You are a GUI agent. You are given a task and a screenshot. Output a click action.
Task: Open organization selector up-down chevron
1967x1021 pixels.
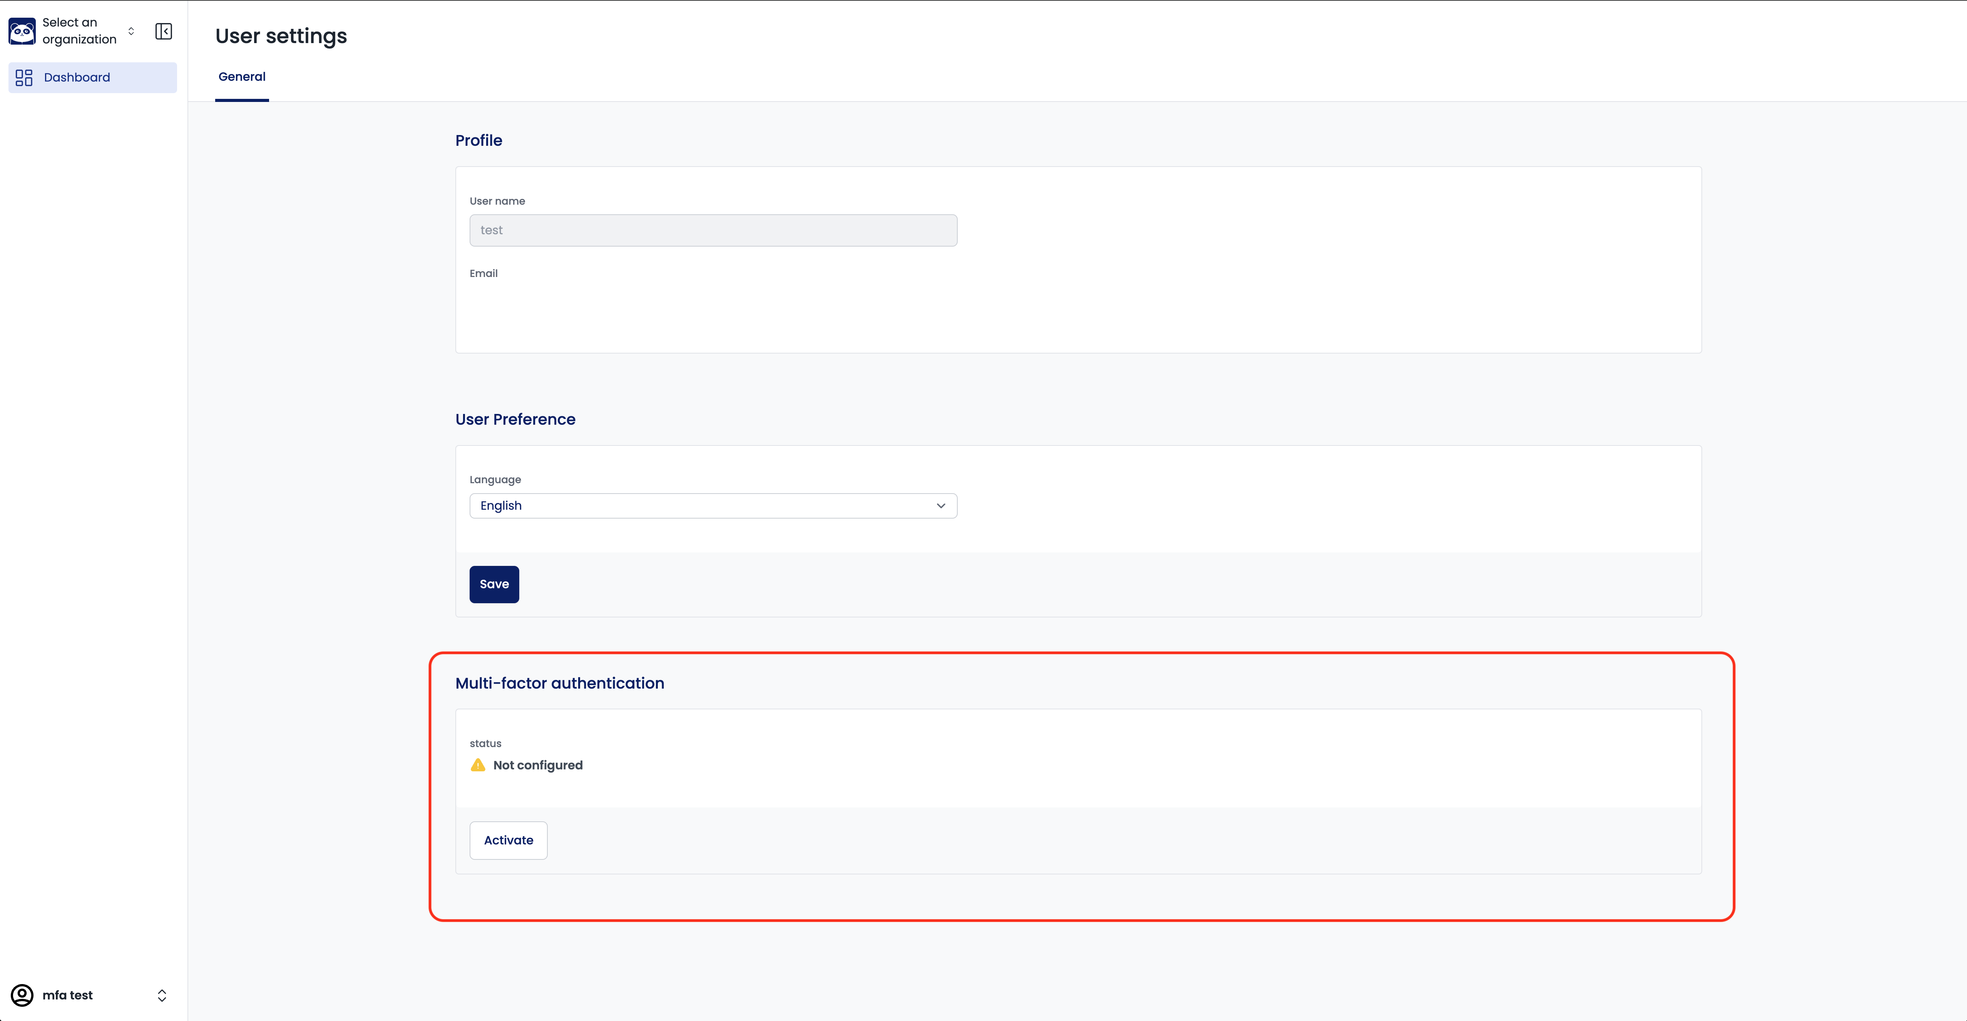click(131, 31)
